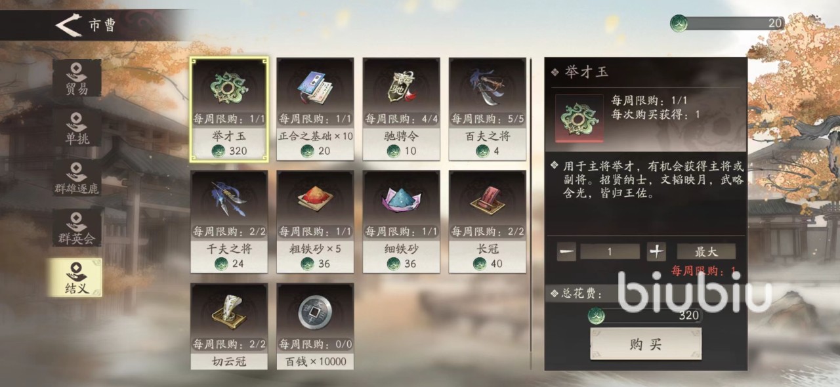The height and width of the screenshot is (387, 840).
Task: Pick the 切云冠 crown item
Action: pyautogui.click(x=229, y=326)
